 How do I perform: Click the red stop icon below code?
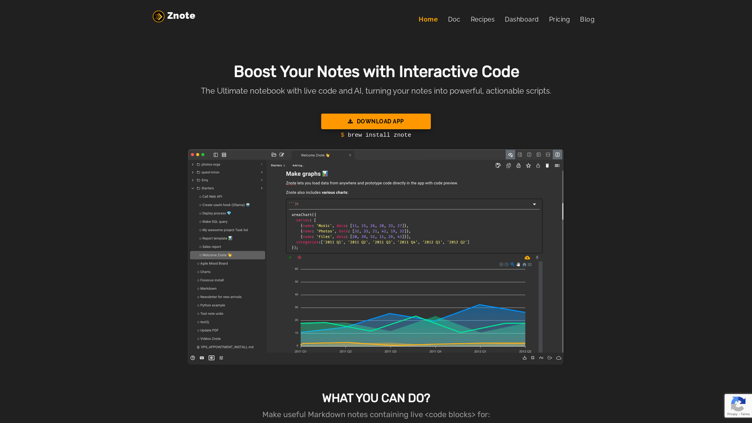[299, 258]
